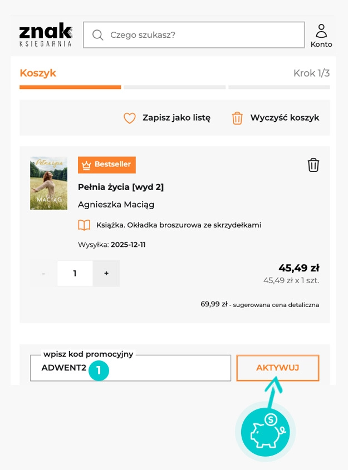348x470 pixels.
Task: Click the Znak Księgarnia logo
Action: click(46, 35)
